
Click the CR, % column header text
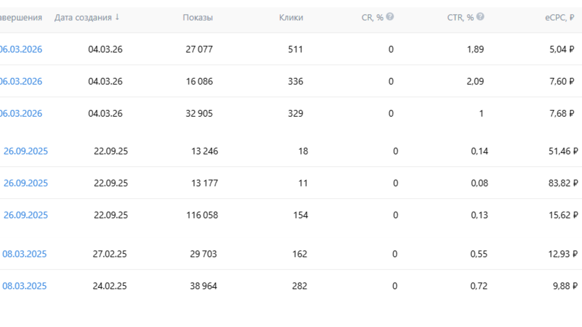[372, 18]
